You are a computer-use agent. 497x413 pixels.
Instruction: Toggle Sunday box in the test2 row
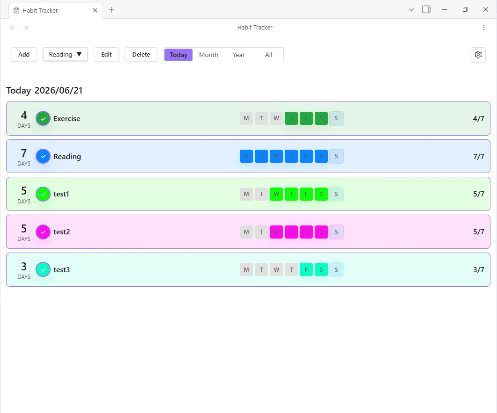point(336,232)
